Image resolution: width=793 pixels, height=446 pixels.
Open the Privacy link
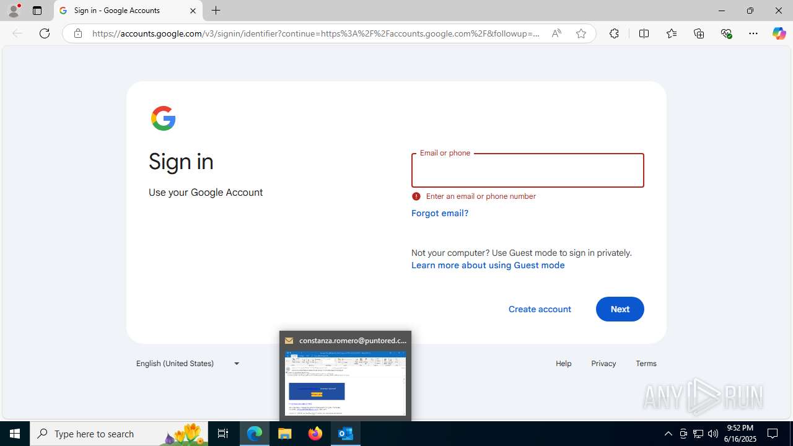[603, 364]
